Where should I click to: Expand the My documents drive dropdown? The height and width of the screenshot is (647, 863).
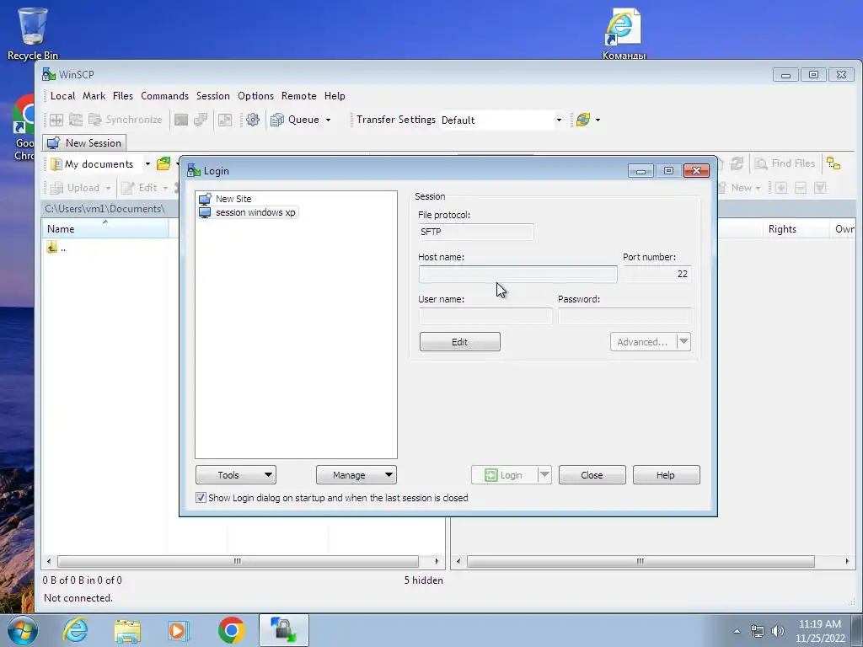[x=147, y=164]
